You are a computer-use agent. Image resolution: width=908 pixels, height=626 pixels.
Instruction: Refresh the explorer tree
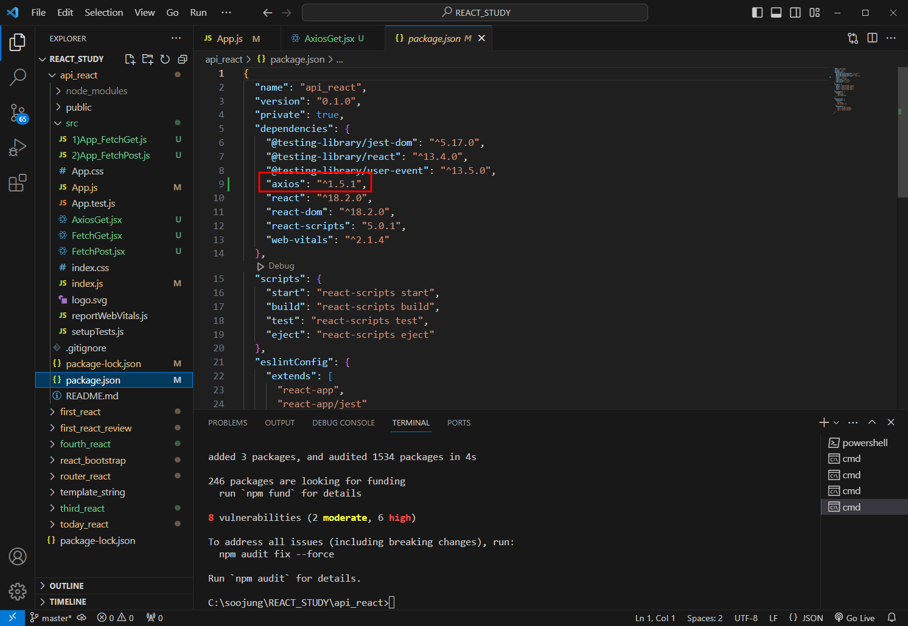click(165, 59)
